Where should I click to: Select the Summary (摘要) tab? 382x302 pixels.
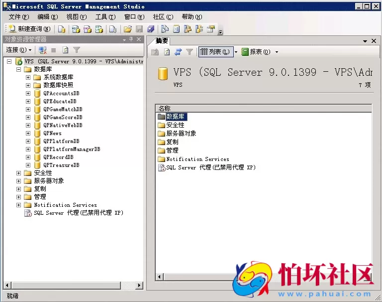162,41
